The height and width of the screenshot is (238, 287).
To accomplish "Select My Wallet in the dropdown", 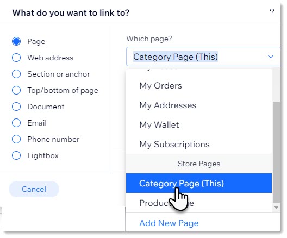I will click(x=199, y=125).
